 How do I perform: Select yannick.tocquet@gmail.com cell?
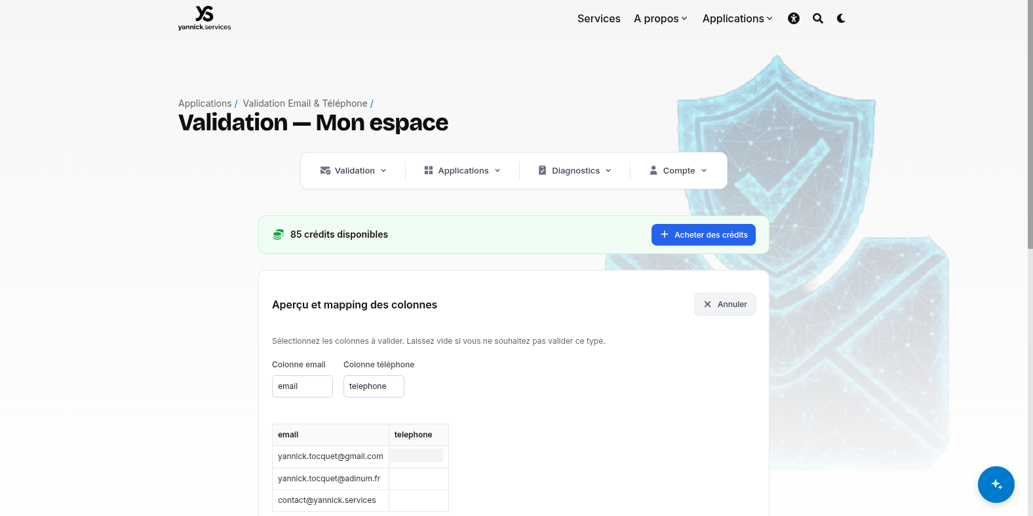pyautogui.click(x=330, y=456)
